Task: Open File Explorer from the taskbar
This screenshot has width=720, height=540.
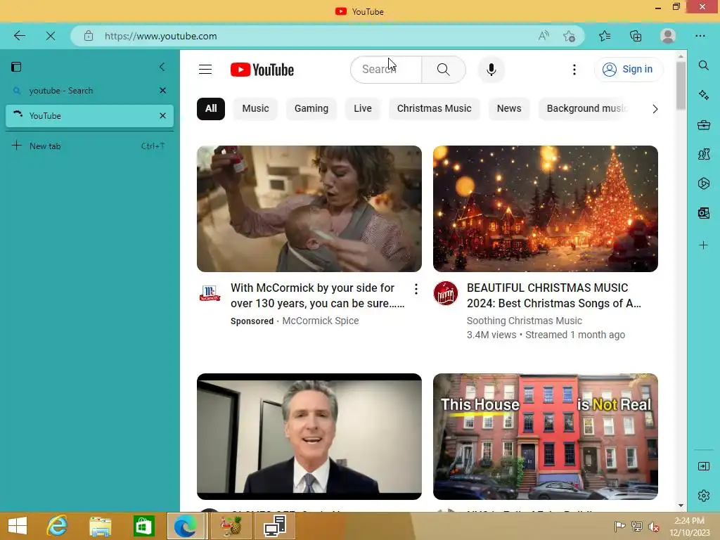Action: click(x=100, y=526)
